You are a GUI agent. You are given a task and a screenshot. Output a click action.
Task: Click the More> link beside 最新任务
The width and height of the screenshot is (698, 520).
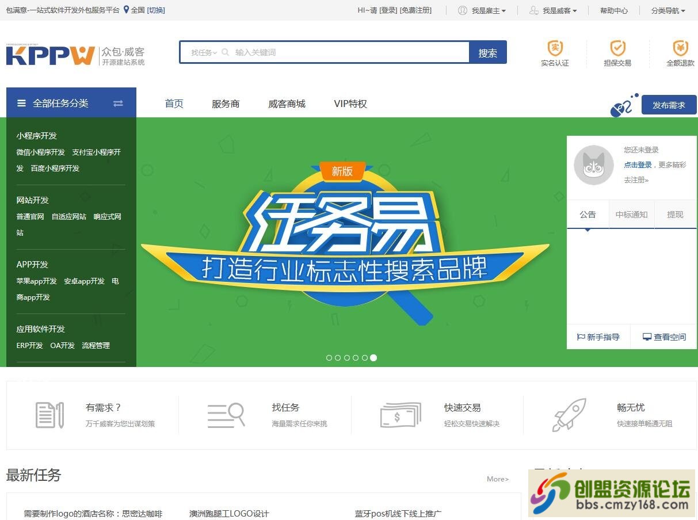point(498,479)
